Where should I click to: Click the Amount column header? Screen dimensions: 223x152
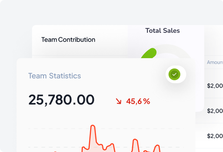click(x=215, y=62)
